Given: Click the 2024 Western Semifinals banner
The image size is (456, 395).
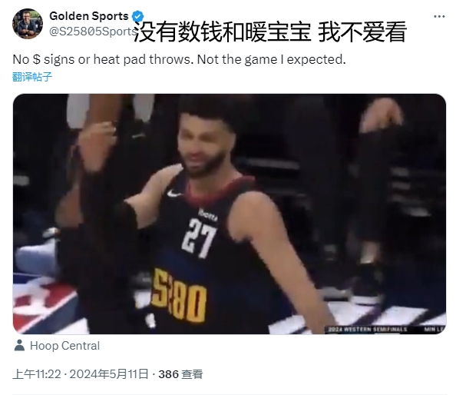Looking at the screenshot, I should click(368, 329).
